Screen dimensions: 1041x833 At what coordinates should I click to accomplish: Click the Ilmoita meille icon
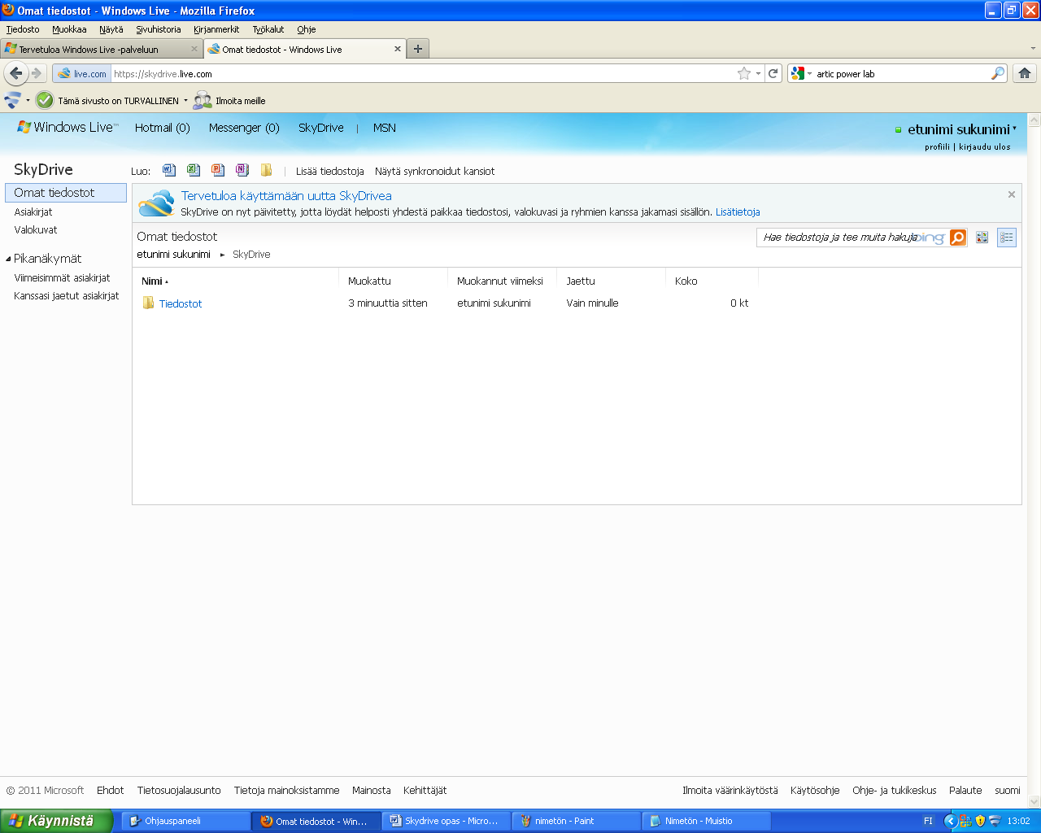point(203,100)
